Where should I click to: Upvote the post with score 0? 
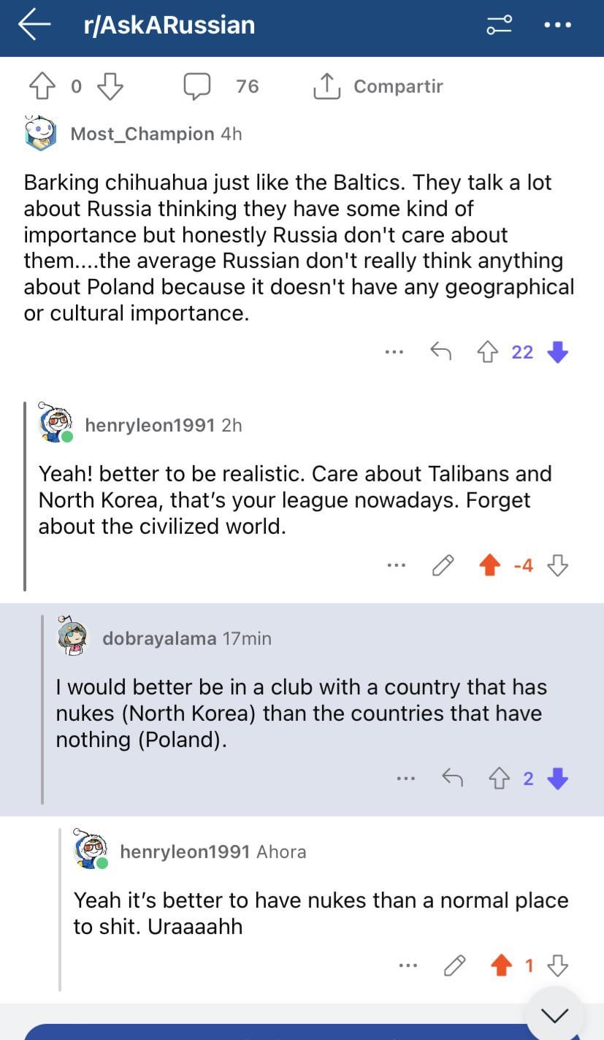point(42,86)
